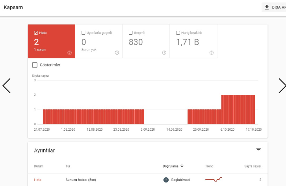The image size is (286, 186).
Task: Open help icon in Uyarılarla geçerli card
Action: [x=117, y=53]
